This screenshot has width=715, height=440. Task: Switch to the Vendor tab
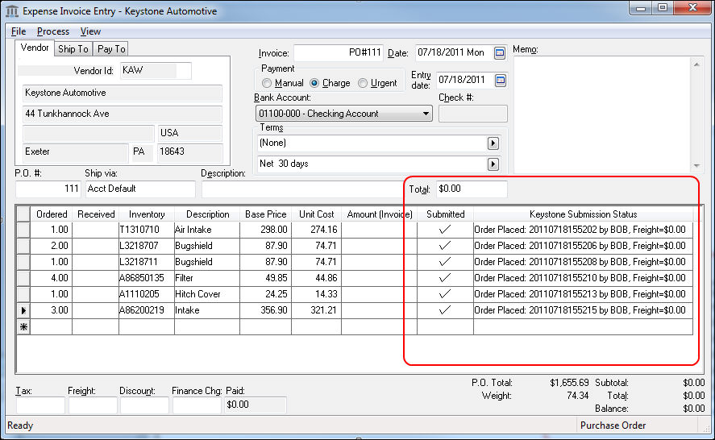35,48
